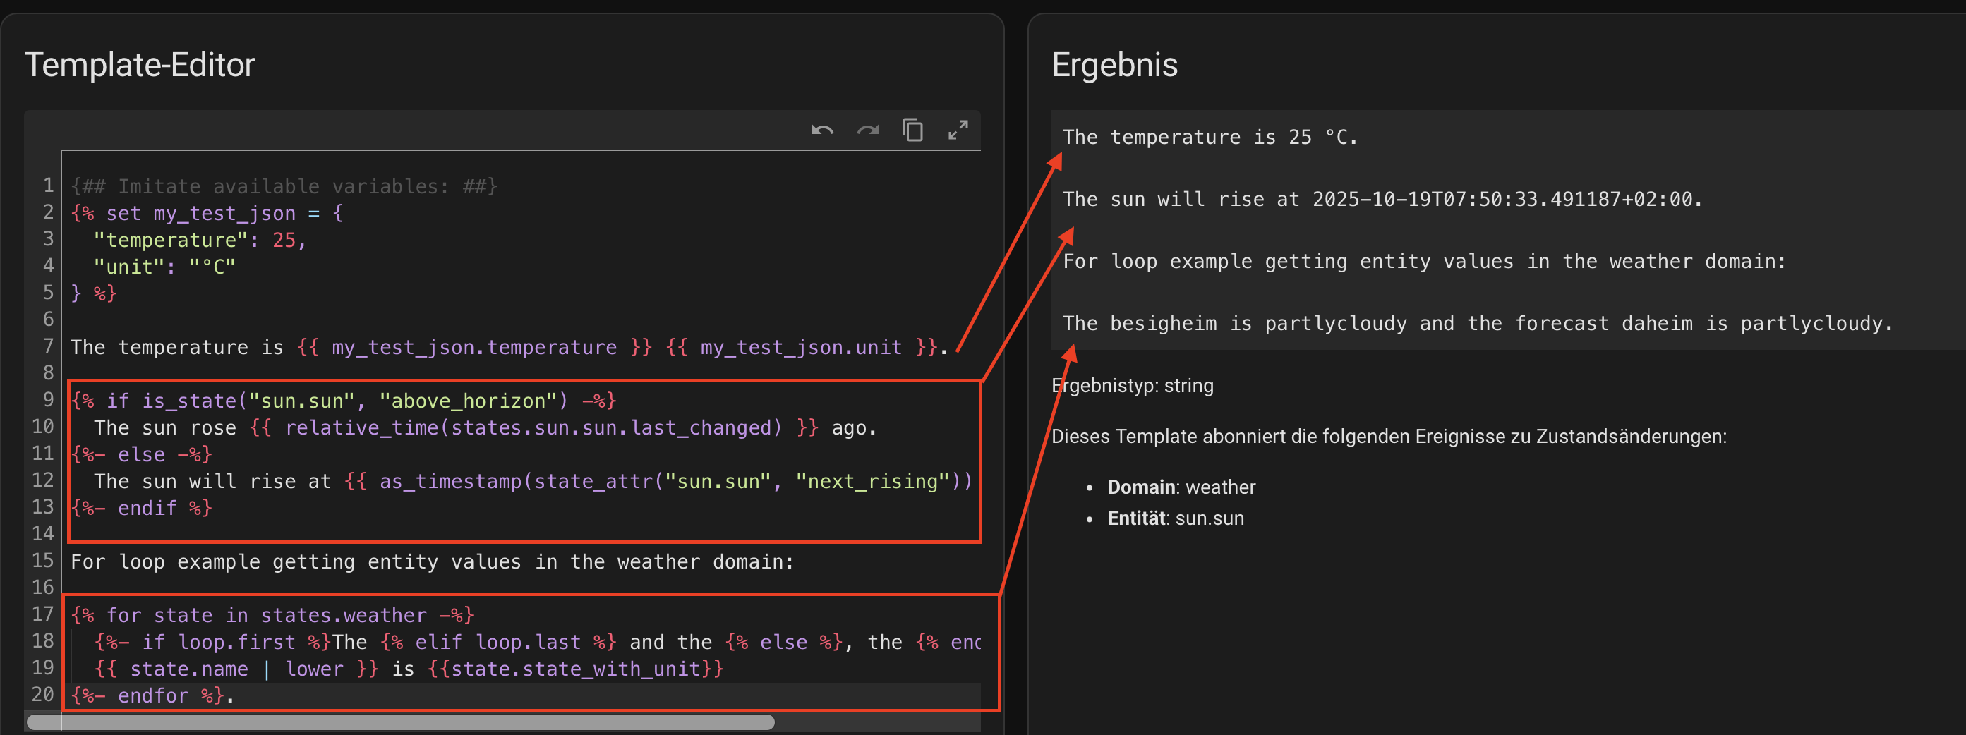Click the undo arrow in editor toolbar
Image resolution: width=1966 pixels, height=735 pixels.
coord(822,130)
